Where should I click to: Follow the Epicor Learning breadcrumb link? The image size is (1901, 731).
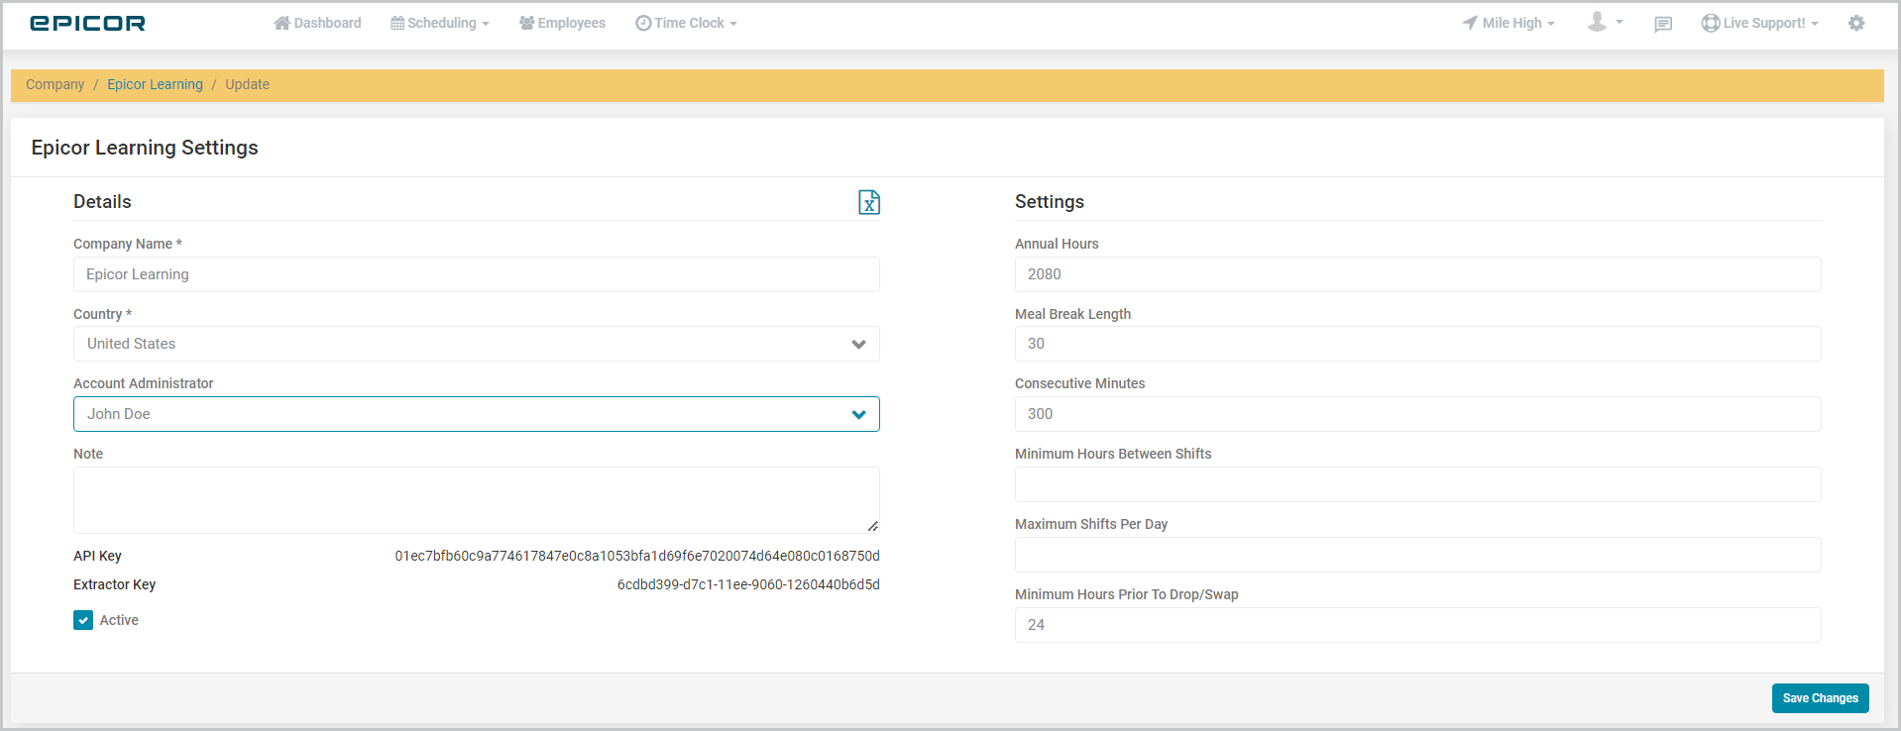(155, 84)
